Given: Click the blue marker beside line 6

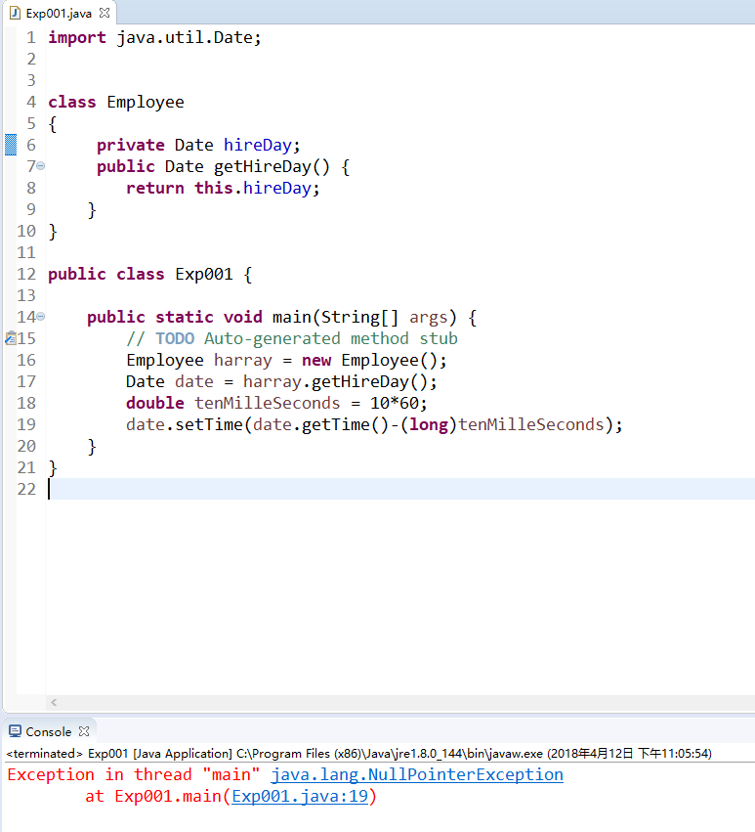Looking at the screenshot, I should 11,145.
